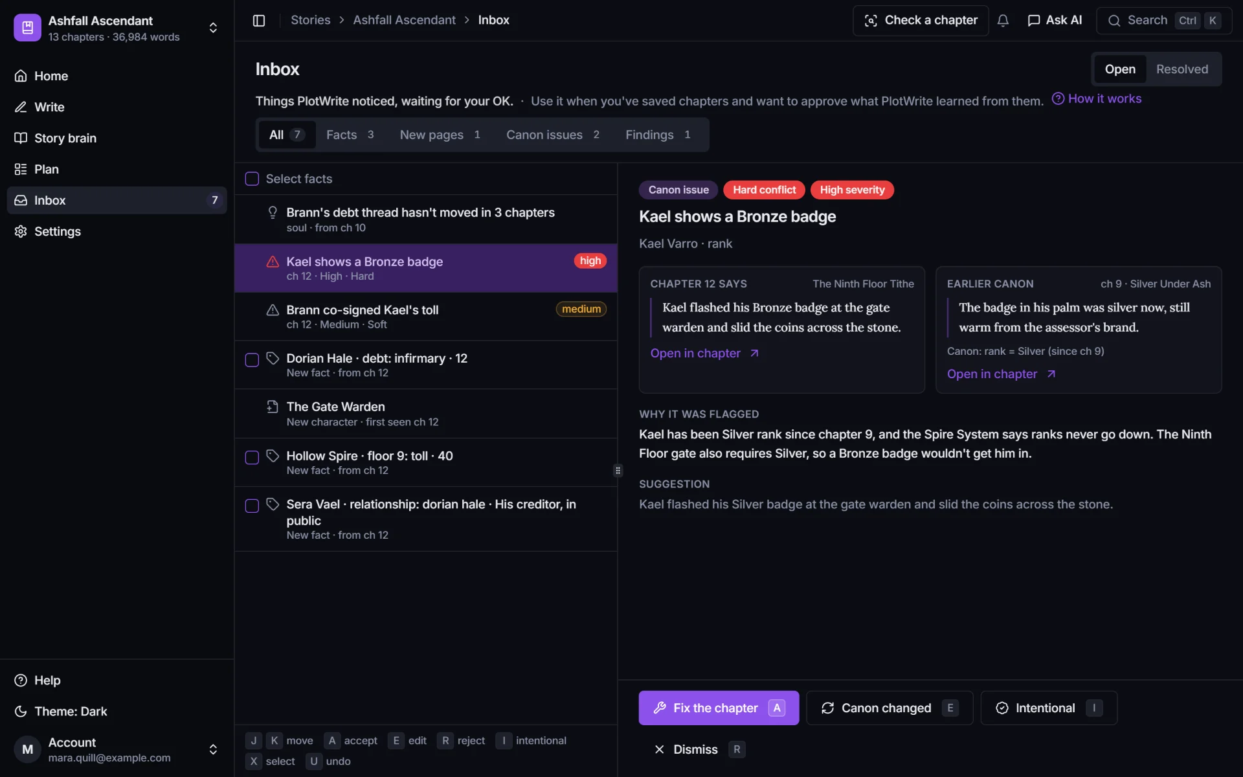Click the warning icon on Brann co-signed row

273,310
